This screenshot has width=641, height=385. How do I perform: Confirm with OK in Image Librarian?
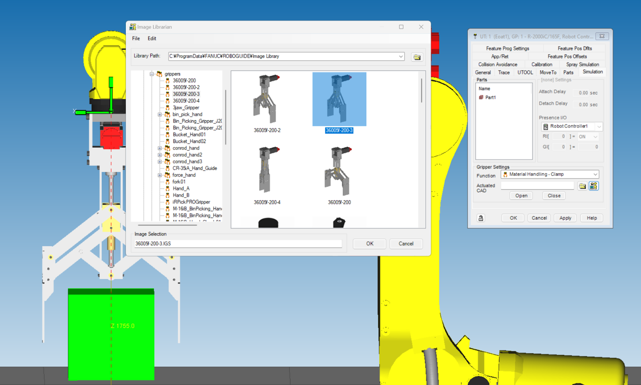click(x=369, y=244)
